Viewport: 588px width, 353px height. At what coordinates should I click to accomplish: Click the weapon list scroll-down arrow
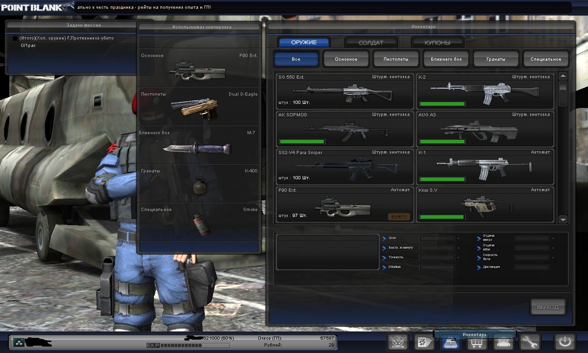(563, 220)
